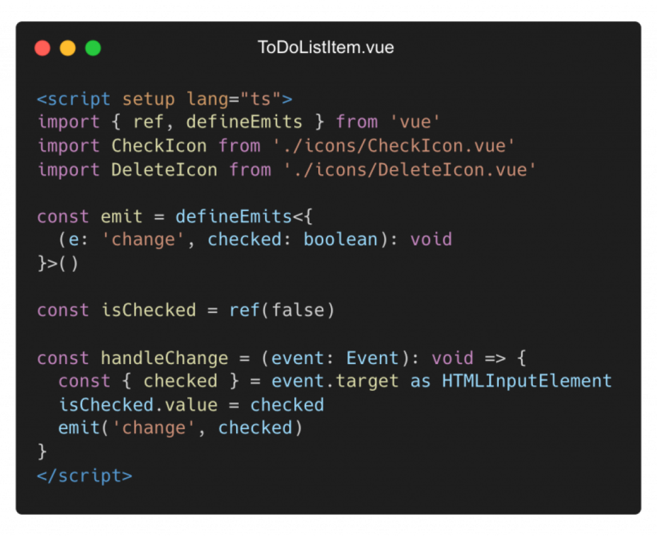Click the yellow minimize window dot
657x536 pixels.
[68, 48]
